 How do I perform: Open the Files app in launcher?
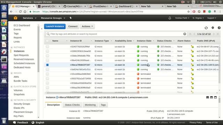4,15
